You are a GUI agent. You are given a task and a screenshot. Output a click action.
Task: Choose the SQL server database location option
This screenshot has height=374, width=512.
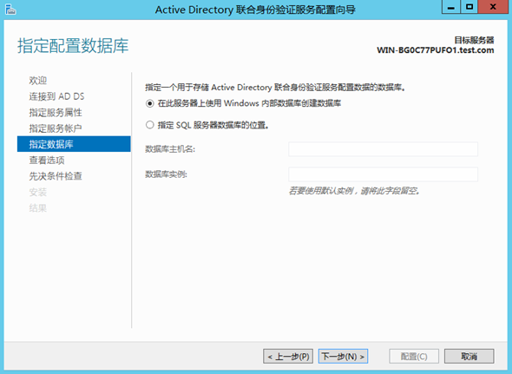pos(149,125)
